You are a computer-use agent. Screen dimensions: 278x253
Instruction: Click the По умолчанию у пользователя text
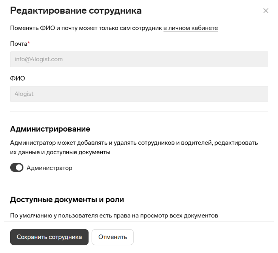pos(114,215)
